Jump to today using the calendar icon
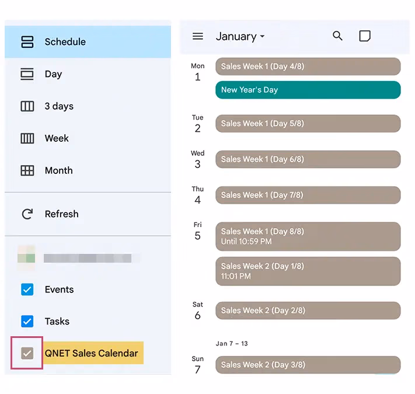Image resolution: width=415 pixels, height=394 pixels. (365, 36)
